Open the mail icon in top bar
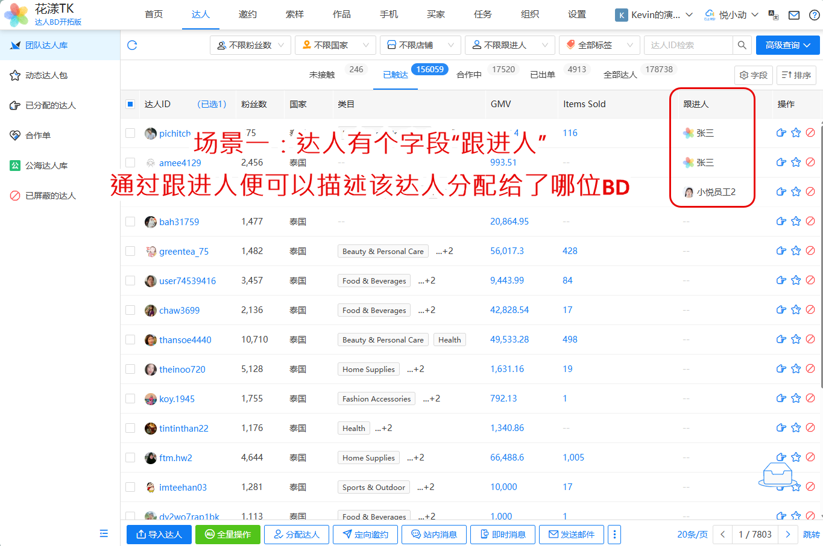823x546 pixels. coord(794,15)
